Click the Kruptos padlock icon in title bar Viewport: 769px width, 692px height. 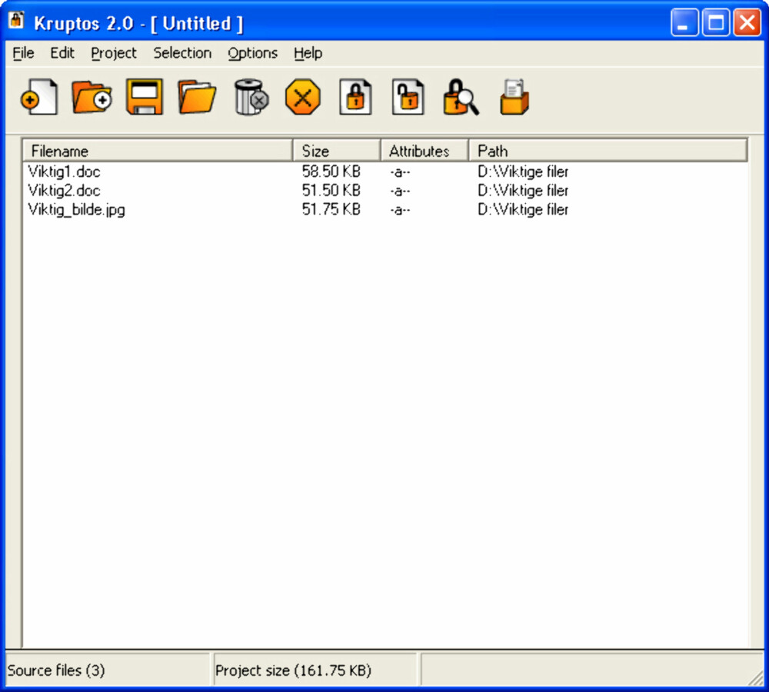click(16, 20)
